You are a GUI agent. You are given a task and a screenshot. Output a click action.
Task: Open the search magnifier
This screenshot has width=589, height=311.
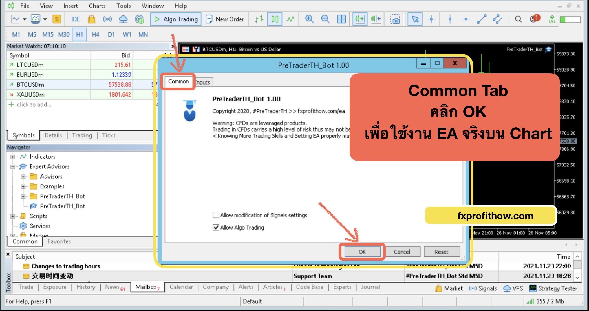pos(518,19)
